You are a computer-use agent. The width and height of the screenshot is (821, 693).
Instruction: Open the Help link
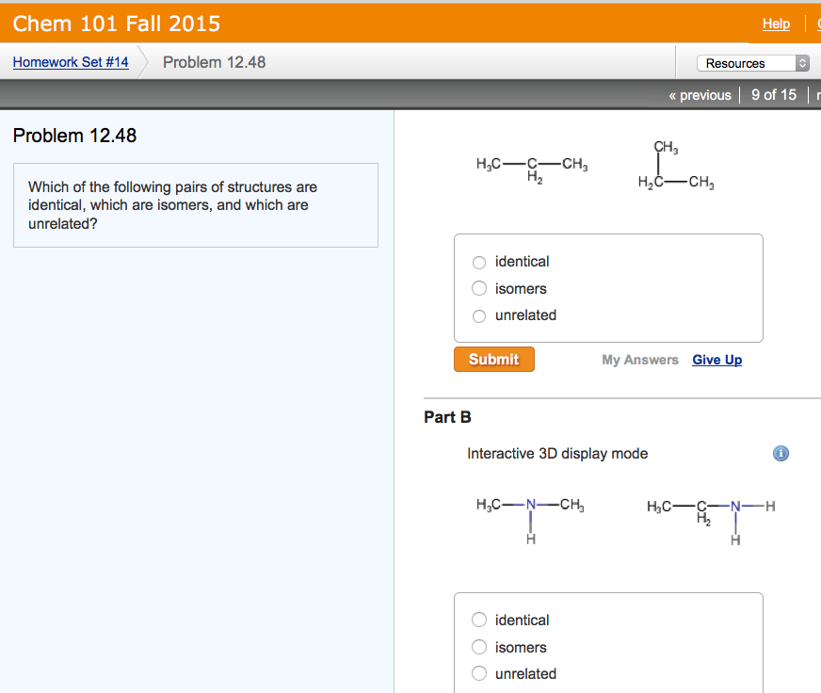[x=775, y=24]
